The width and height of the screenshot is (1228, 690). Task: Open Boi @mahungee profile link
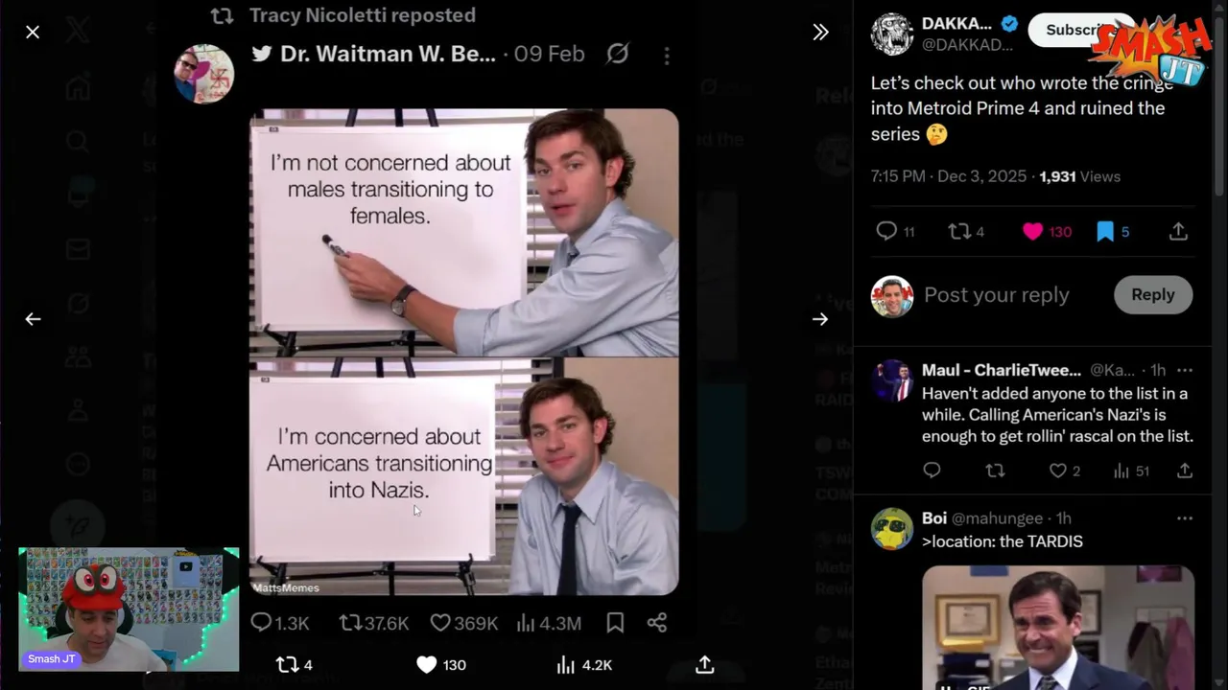pos(997,518)
